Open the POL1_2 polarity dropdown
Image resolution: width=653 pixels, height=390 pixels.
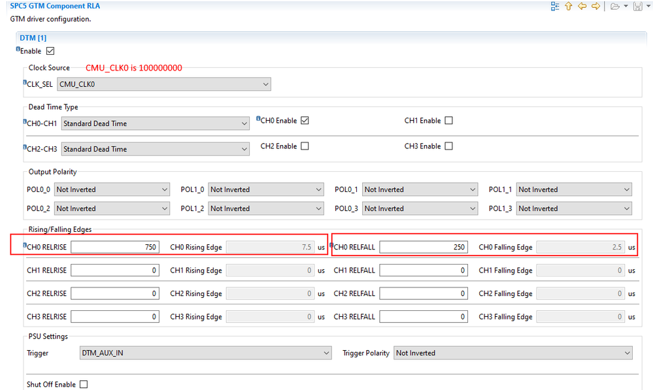pyautogui.click(x=266, y=208)
